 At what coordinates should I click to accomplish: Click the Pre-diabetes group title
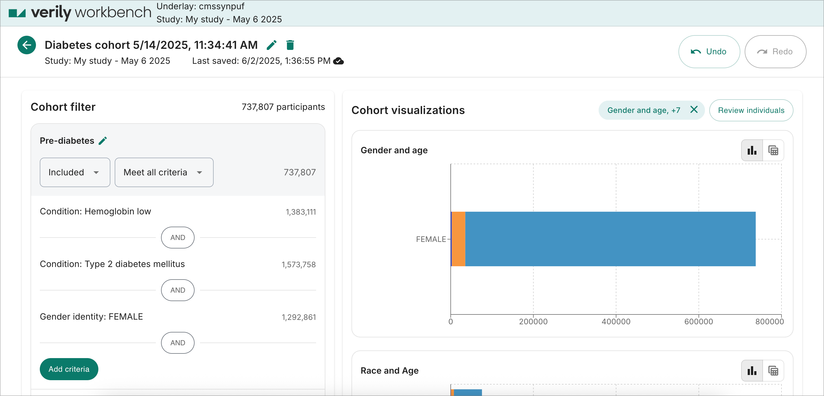67,141
